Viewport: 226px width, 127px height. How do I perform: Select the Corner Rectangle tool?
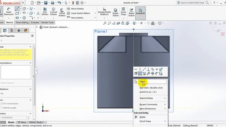tap(17, 13)
